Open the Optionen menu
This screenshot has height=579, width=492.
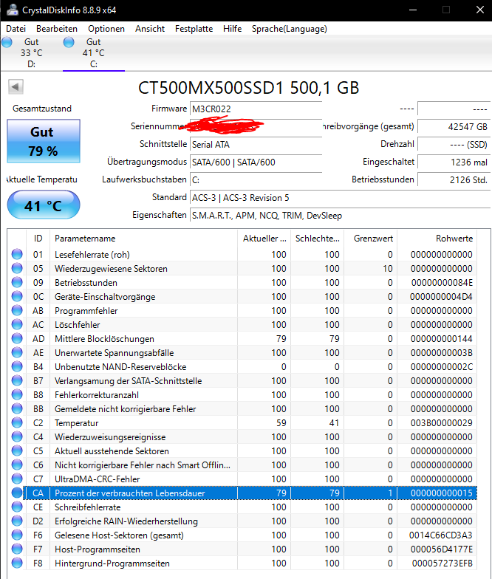(106, 29)
